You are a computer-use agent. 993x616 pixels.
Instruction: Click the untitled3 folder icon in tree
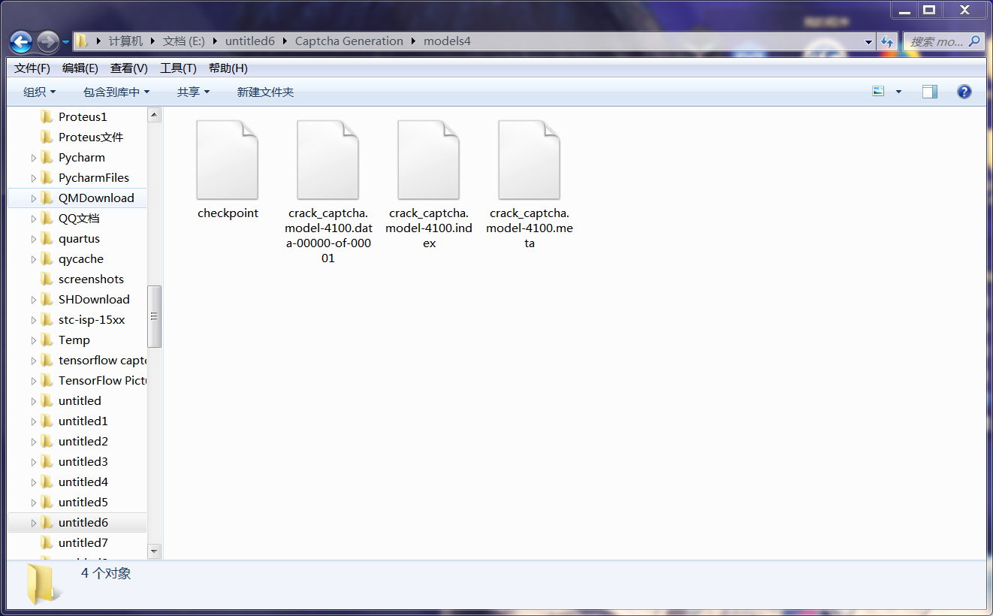pos(47,462)
